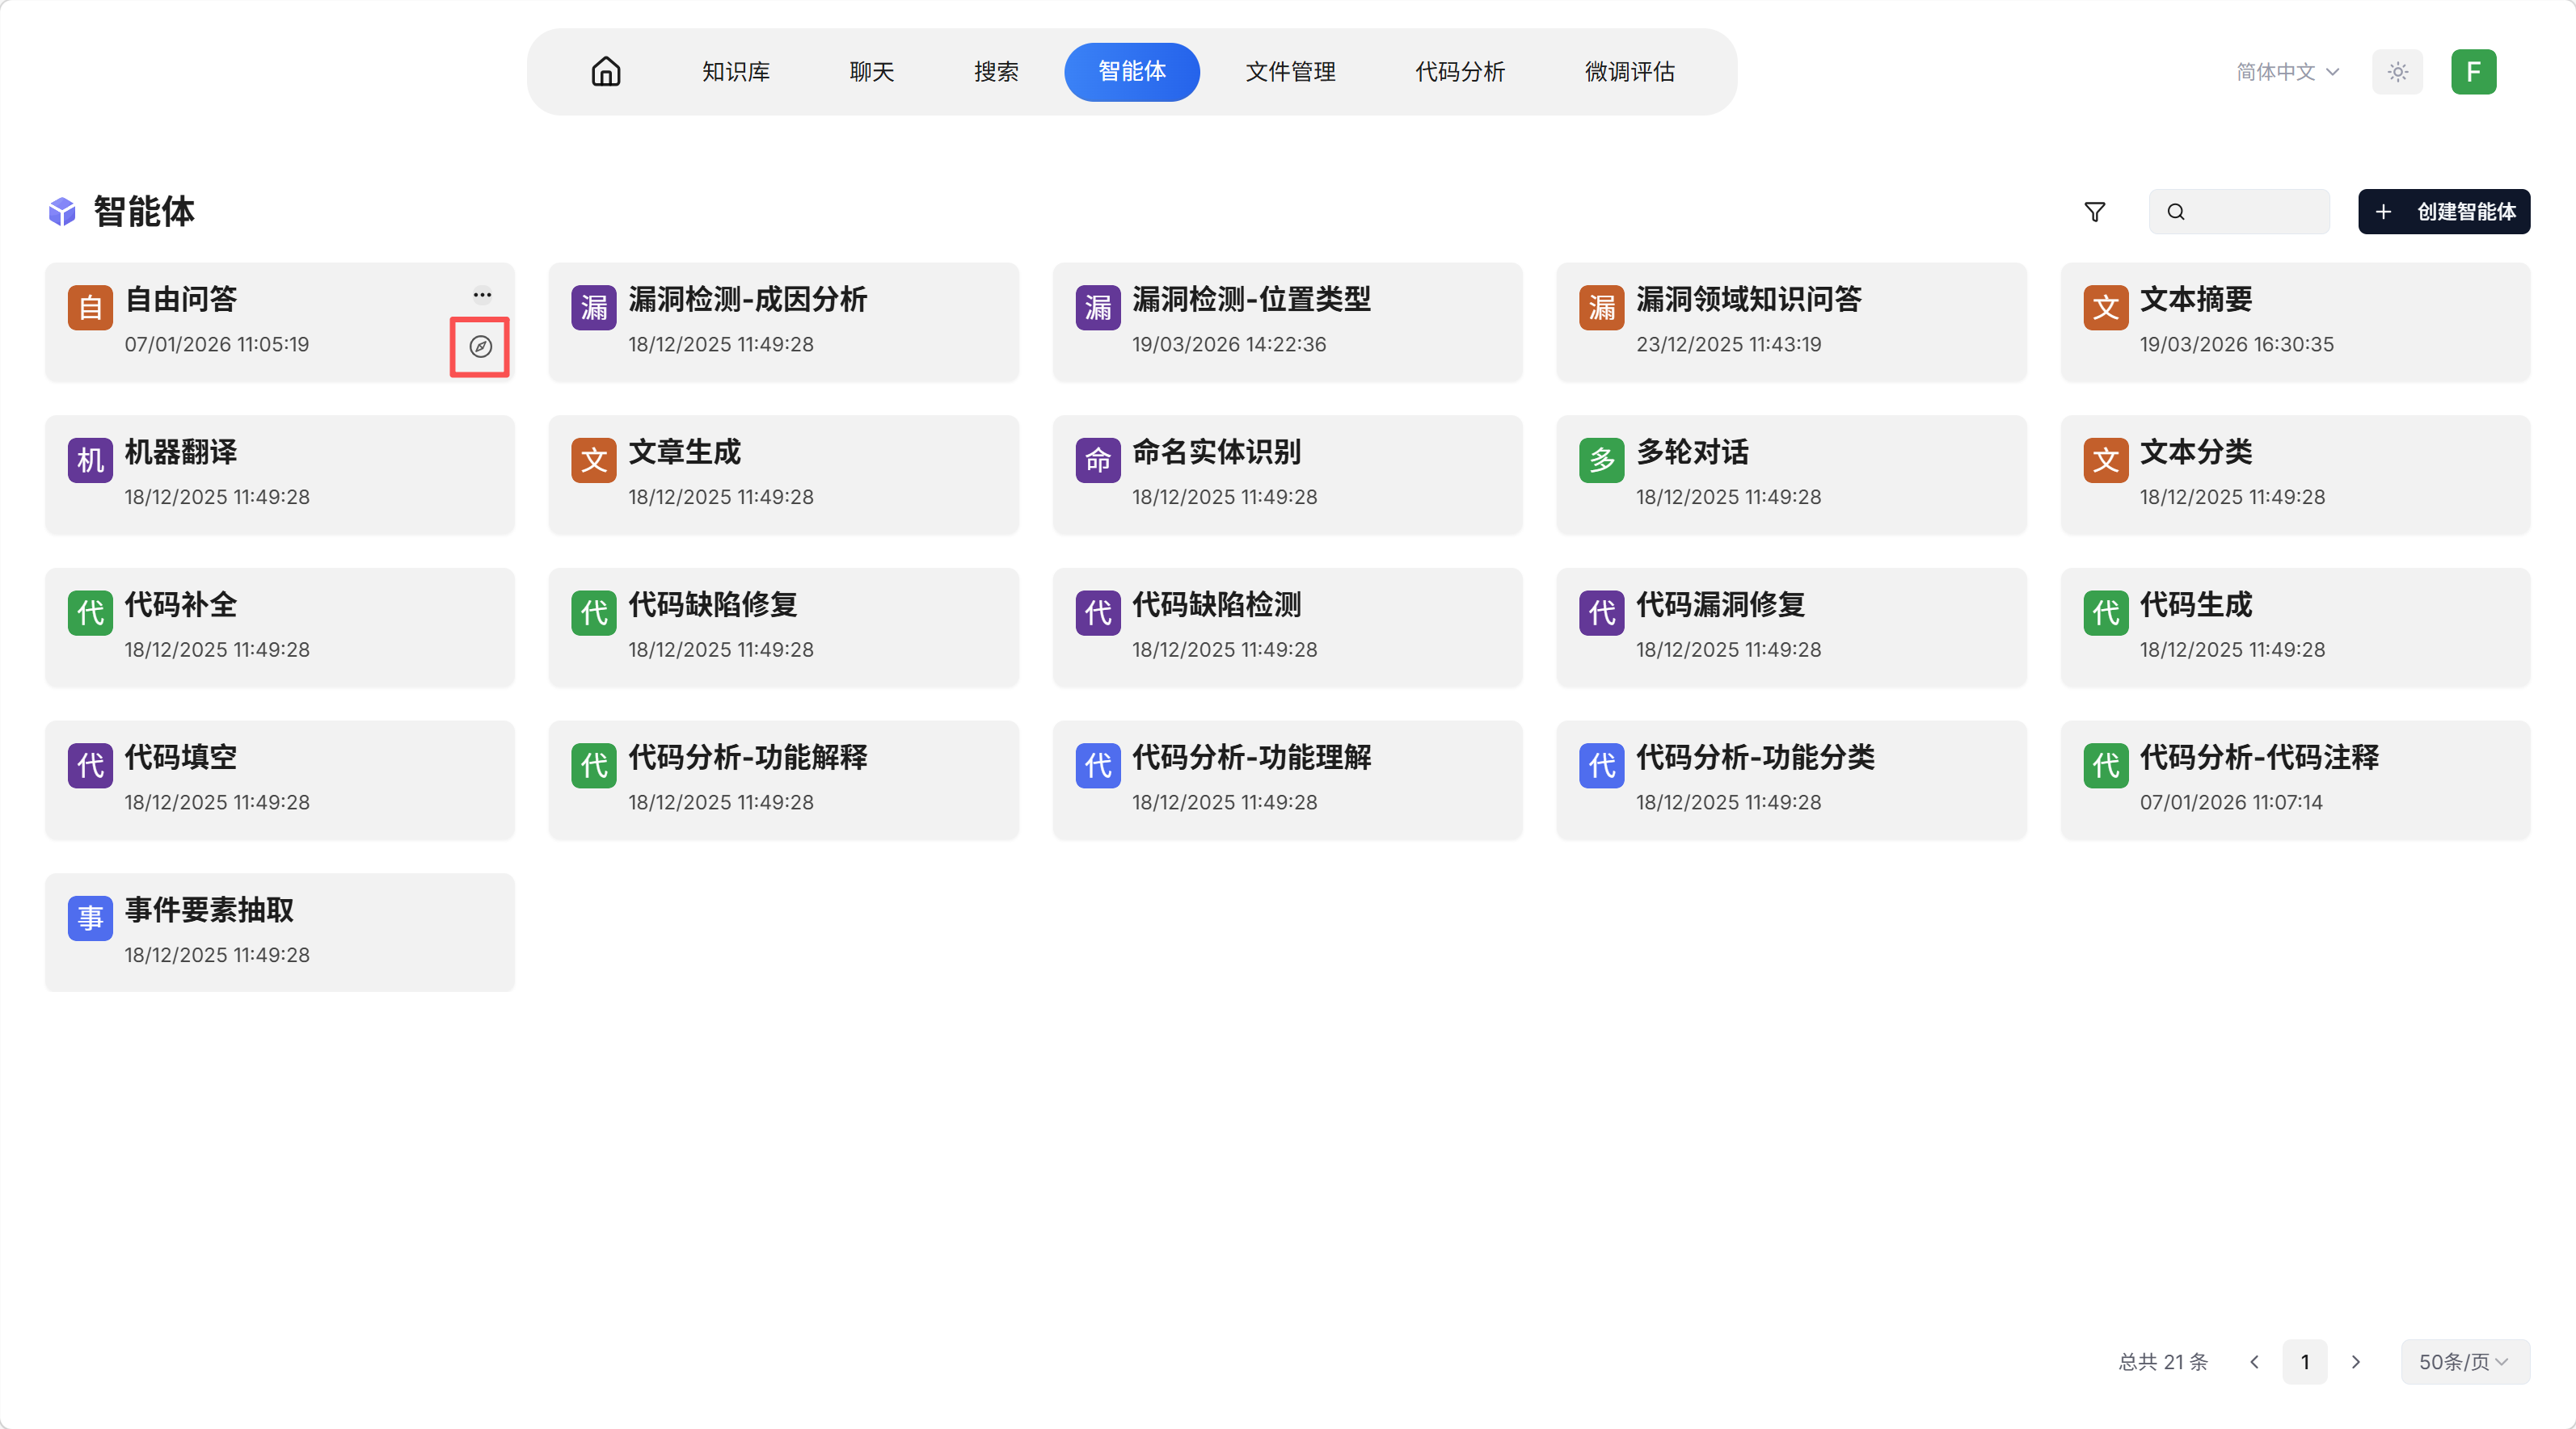Go to next page with right chevron
The image size is (2576, 1429).
[2356, 1361]
